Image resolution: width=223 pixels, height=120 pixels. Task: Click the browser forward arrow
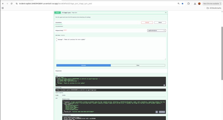pos(7,4)
